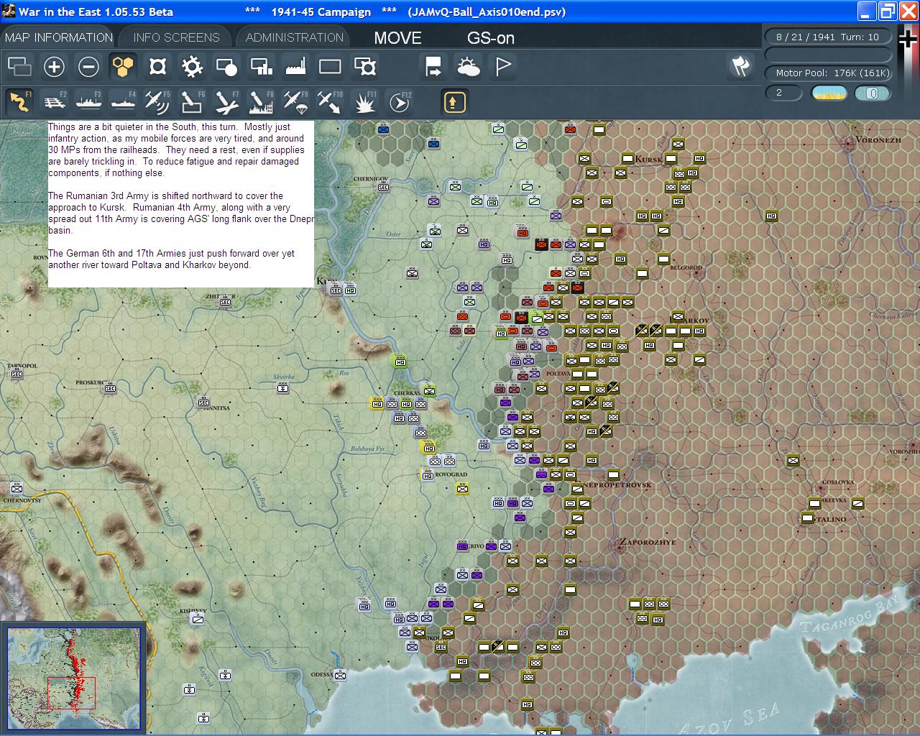Viewport: 920px width, 736px height.
Task: Click the rectangle-with-circle map icon
Action: (x=226, y=67)
